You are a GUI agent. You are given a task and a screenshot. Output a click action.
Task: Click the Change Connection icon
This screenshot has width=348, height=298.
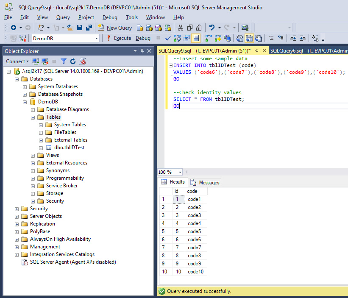[22, 38]
